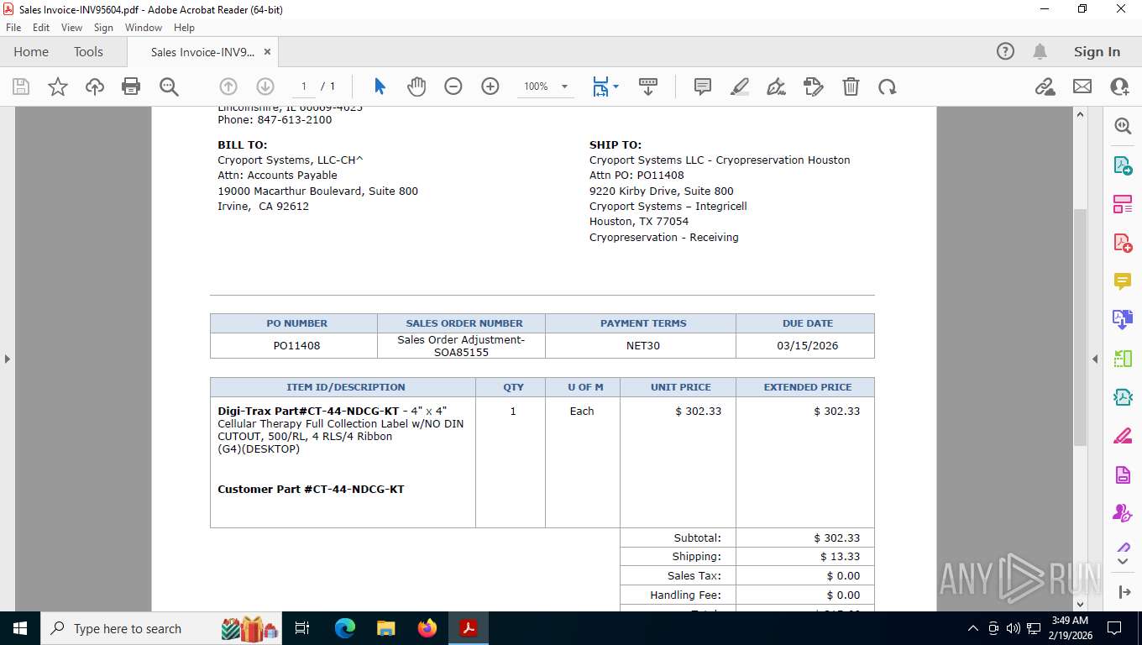
Task: Click the due date 03/15/2026
Action: tap(807, 345)
